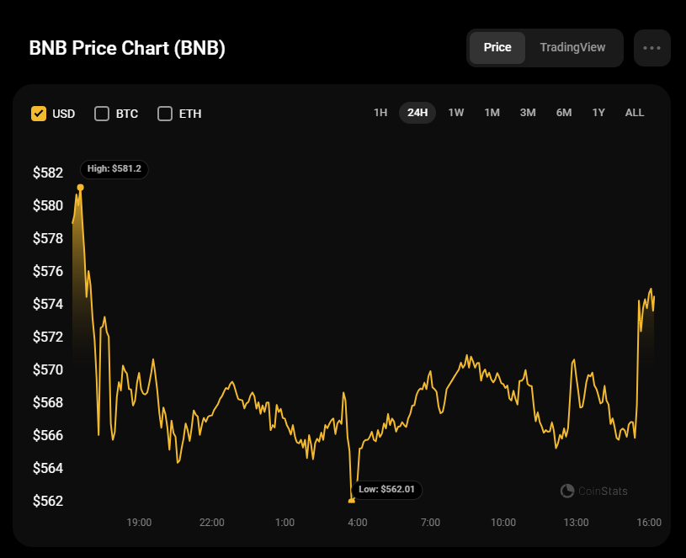Switch chart to 1M range
Image resolution: width=686 pixels, height=558 pixels.
pyautogui.click(x=492, y=113)
